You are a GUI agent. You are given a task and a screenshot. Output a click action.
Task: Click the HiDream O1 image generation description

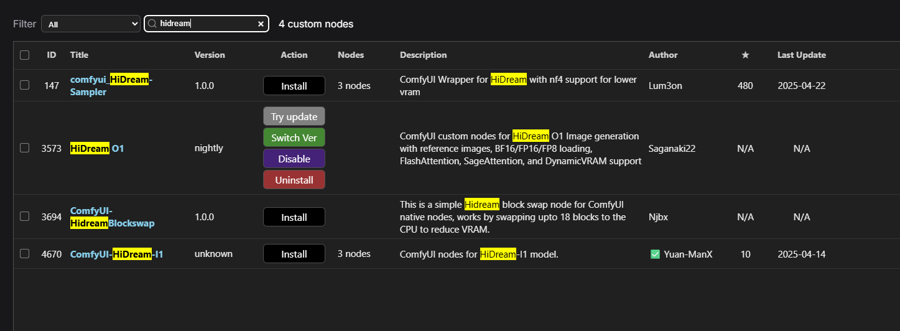521,148
